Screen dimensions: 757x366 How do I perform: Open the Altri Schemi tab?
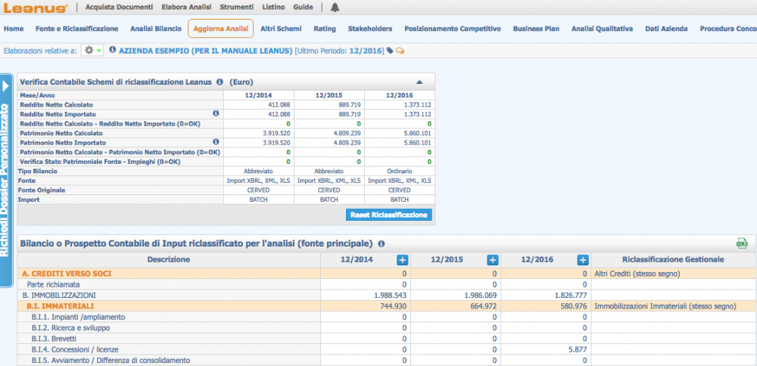tap(281, 29)
